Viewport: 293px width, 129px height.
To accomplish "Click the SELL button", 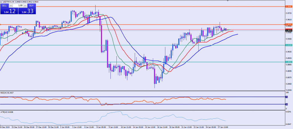I will (x=4, y=5).
